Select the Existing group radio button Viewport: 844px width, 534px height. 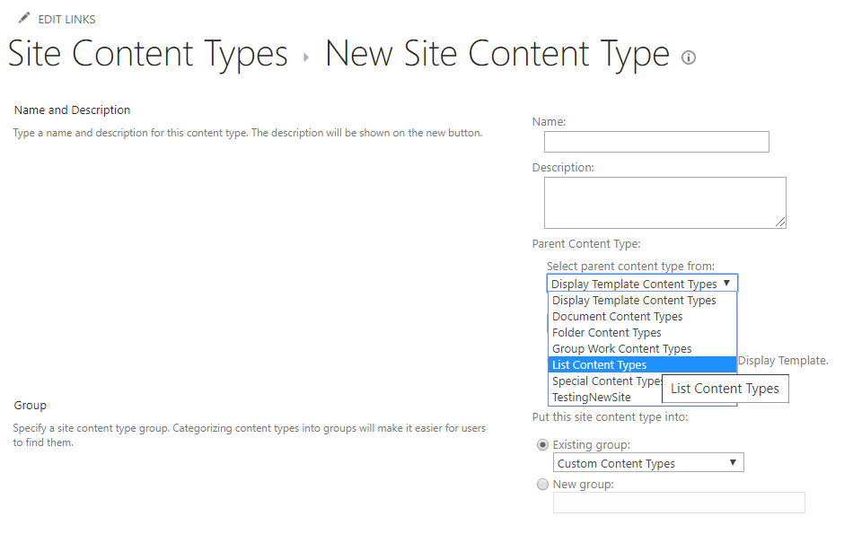[542, 445]
